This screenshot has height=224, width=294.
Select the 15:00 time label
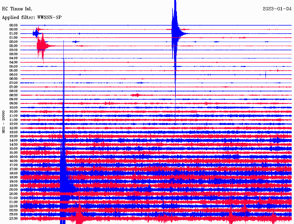tap(13, 148)
